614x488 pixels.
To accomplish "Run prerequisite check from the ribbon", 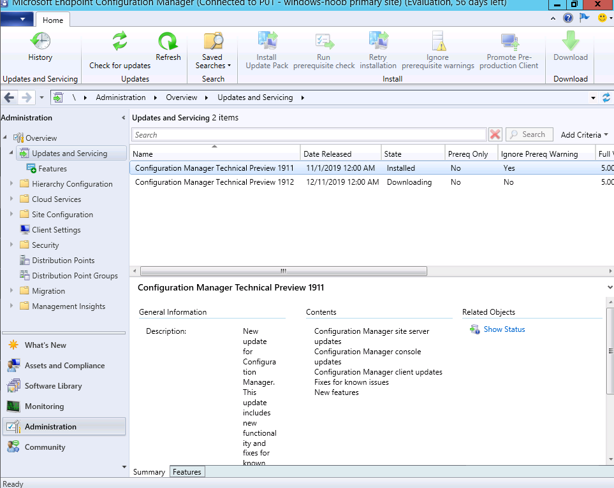I will click(x=324, y=50).
